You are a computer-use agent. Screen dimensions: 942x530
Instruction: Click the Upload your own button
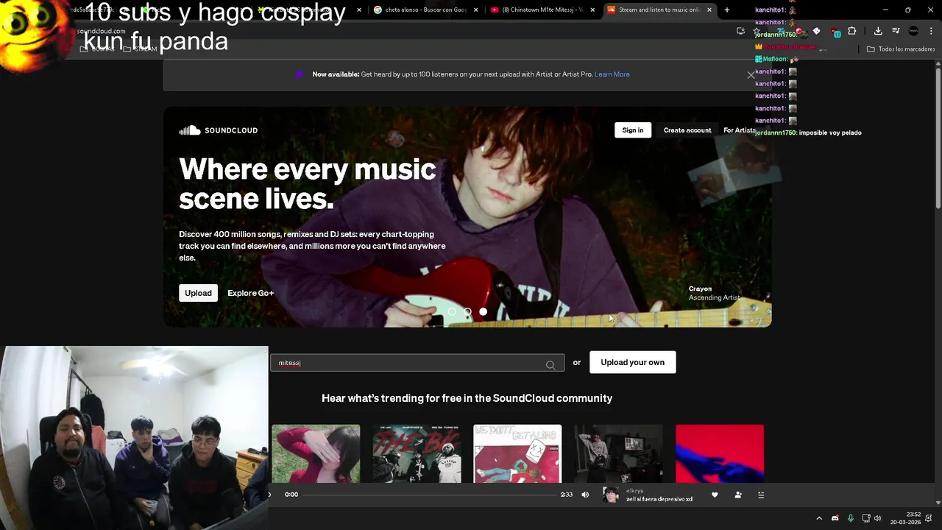pos(632,362)
